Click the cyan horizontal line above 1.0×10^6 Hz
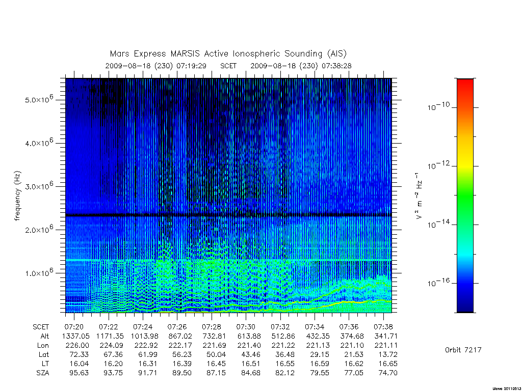The image size is (522, 391). (x=228, y=260)
